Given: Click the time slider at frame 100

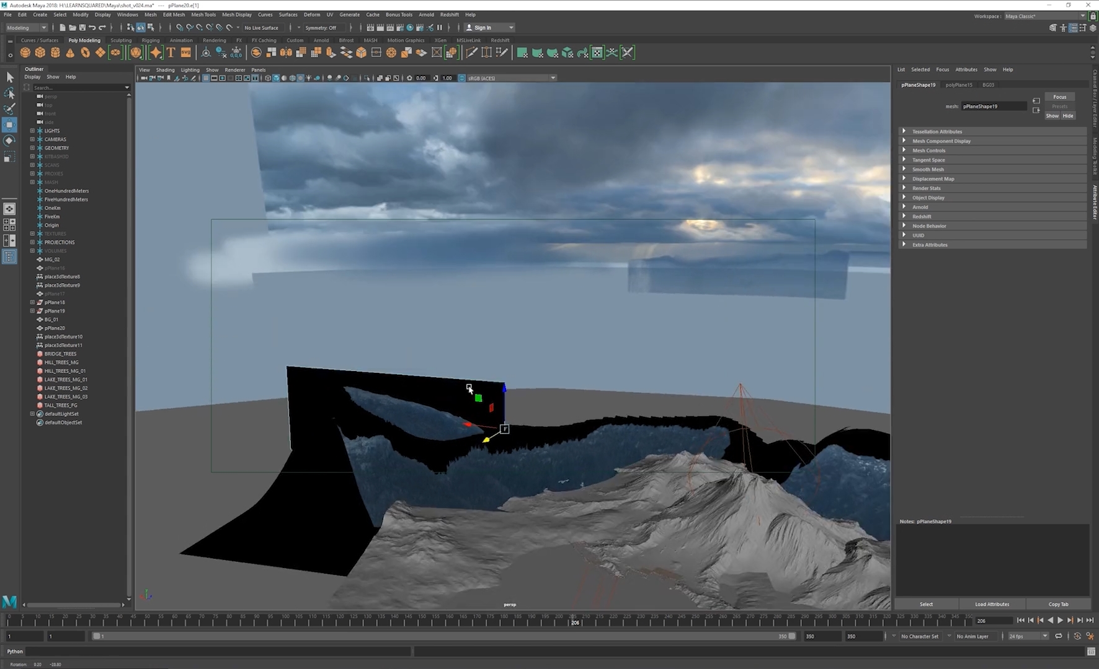Looking at the screenshot, I should [285, 620].
